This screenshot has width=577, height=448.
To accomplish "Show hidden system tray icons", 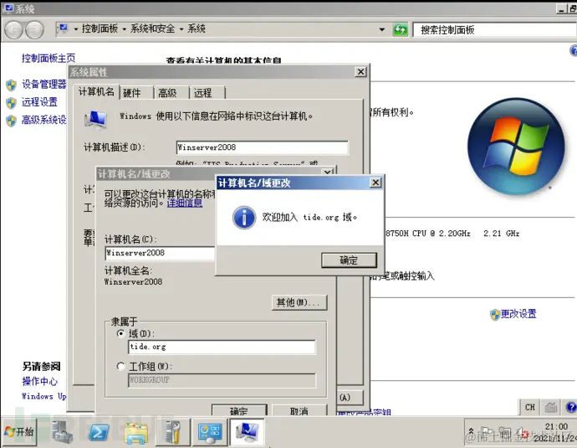I will (x=471, y=431).
